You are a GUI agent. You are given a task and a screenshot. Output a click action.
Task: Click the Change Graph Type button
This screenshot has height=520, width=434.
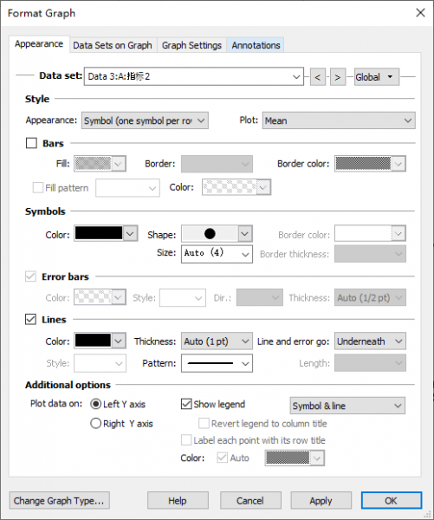60,500
